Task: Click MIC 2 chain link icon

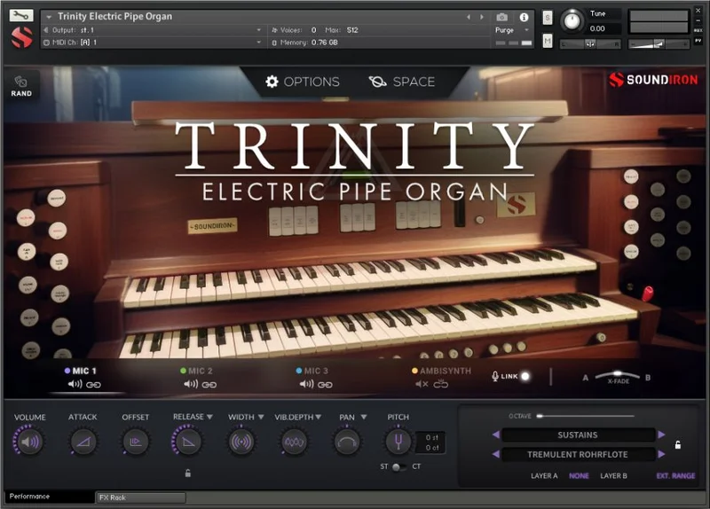Action: click(x=209, y=385)
